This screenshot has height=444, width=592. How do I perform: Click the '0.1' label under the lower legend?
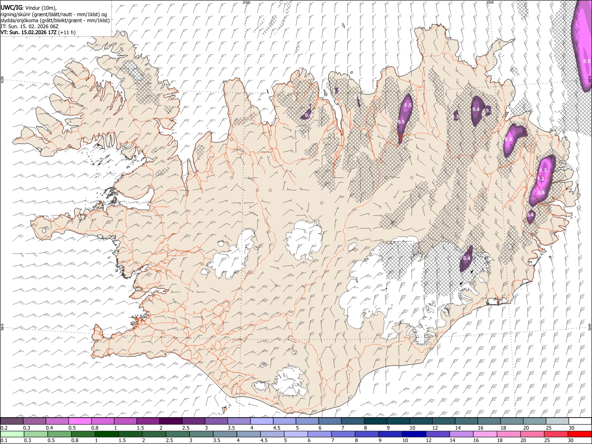pos(4,440)
